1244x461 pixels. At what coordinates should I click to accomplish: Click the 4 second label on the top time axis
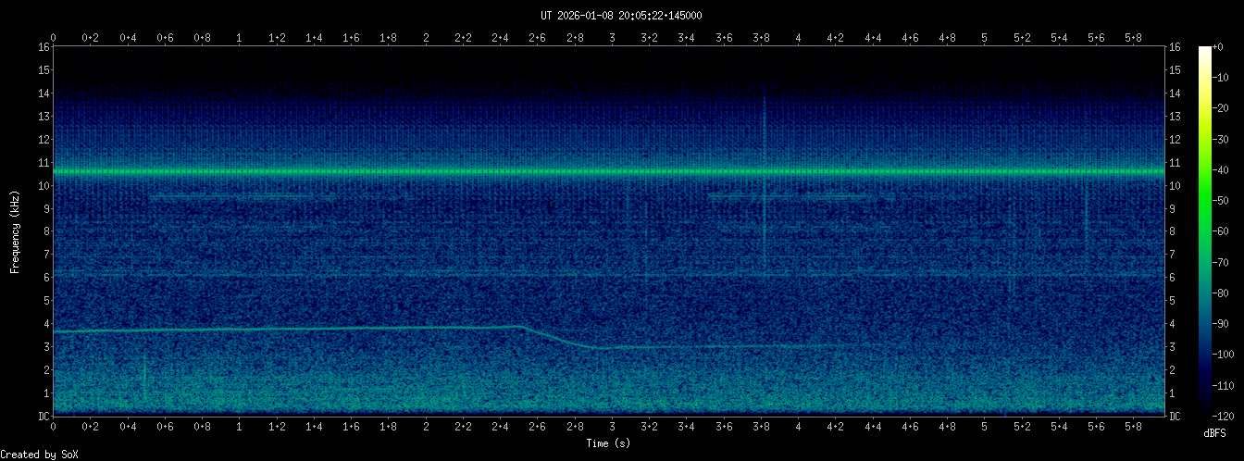click(798, 38)
